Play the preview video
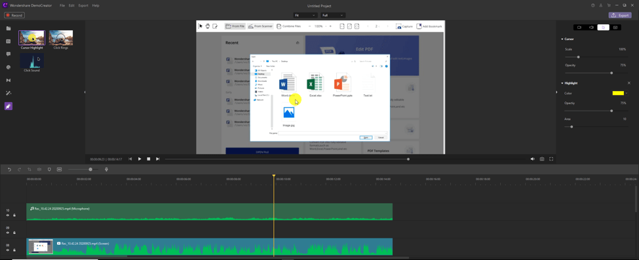This screenshot has width=639, height=260. pos(140,159)
